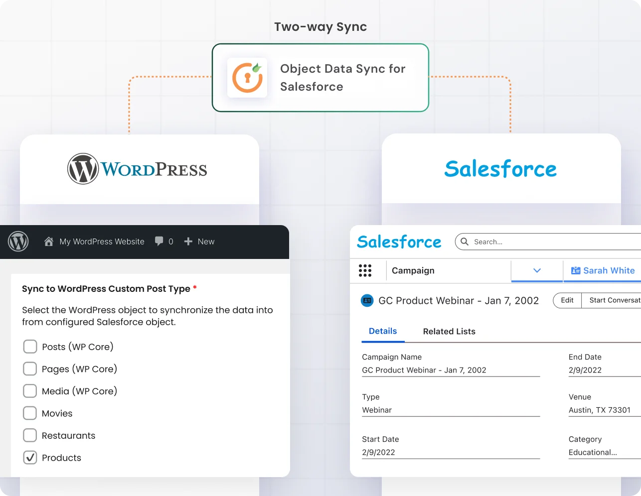
Task: Open the Salesforce app launcher grid
Action: (365, 270)
